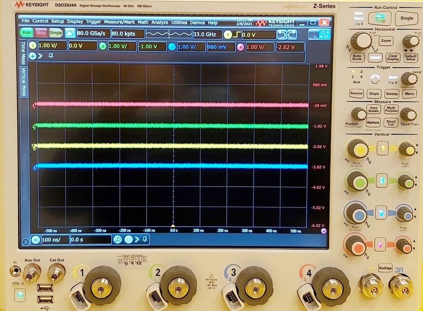Push the Clear Display hardware button

point(393,57)
